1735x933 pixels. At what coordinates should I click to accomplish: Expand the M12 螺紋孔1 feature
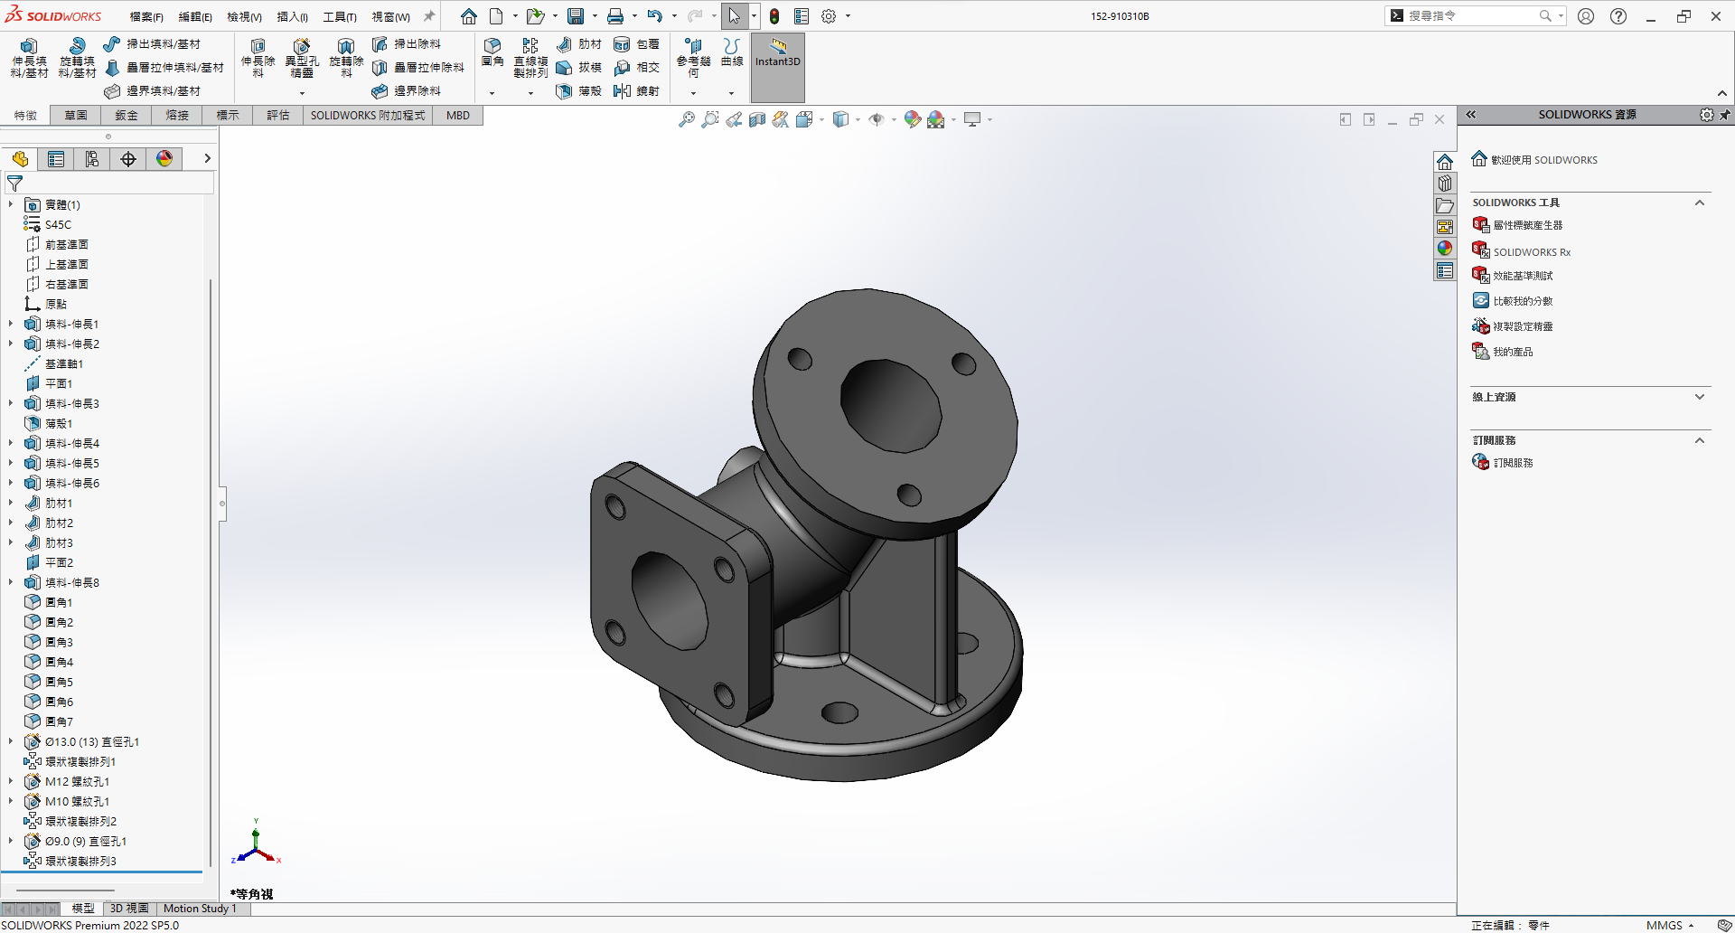click(x=11, y=781)
